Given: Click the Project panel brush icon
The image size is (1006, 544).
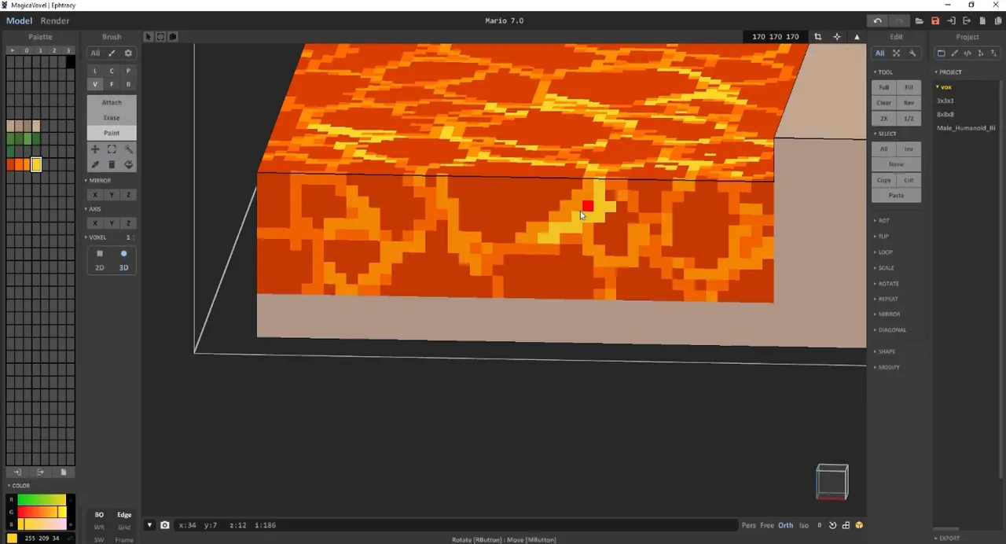Looking at the screenshot, I should pyautogui.click(x=954, y=53).
